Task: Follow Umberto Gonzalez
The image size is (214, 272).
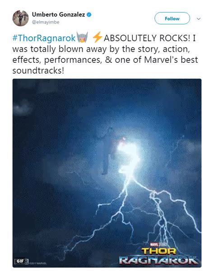Action: tap(172, 19)
